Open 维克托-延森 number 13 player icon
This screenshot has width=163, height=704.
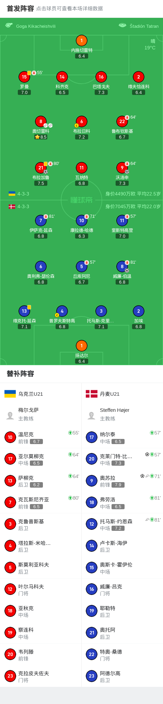pos(24,311)
